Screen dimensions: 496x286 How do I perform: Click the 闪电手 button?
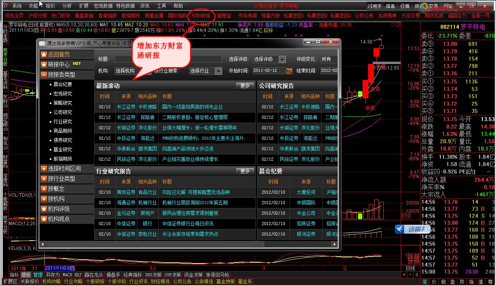pyautogui.click(x=375, y=6)
